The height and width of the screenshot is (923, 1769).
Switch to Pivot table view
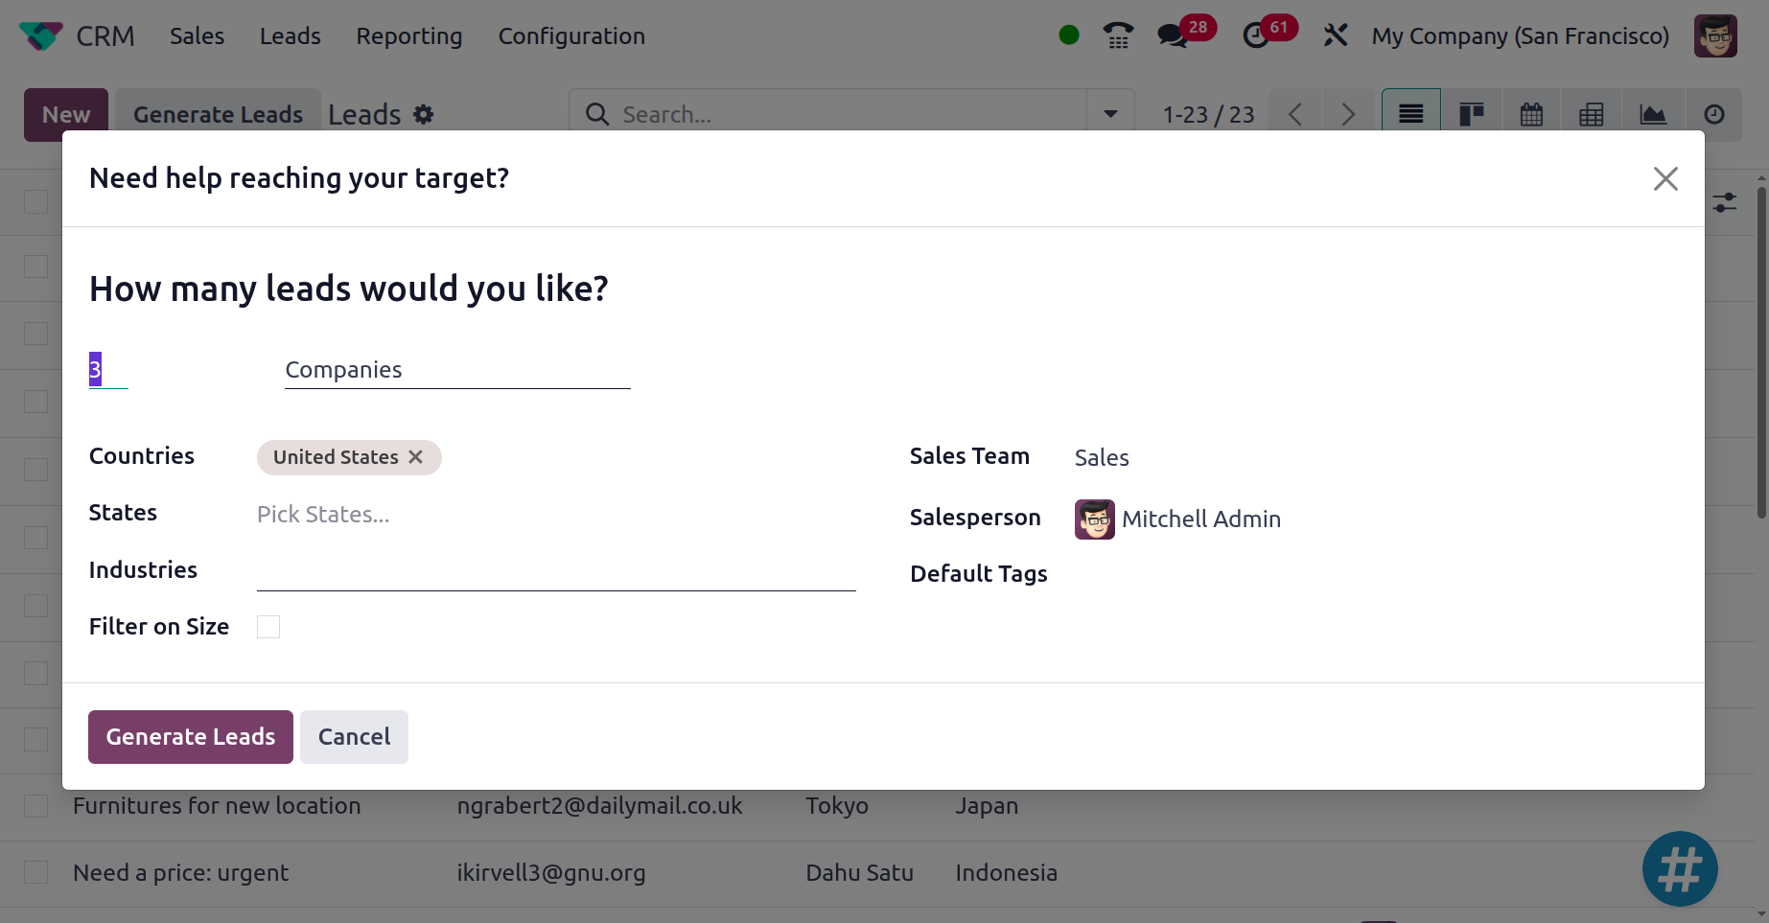tap(1591, 115)
